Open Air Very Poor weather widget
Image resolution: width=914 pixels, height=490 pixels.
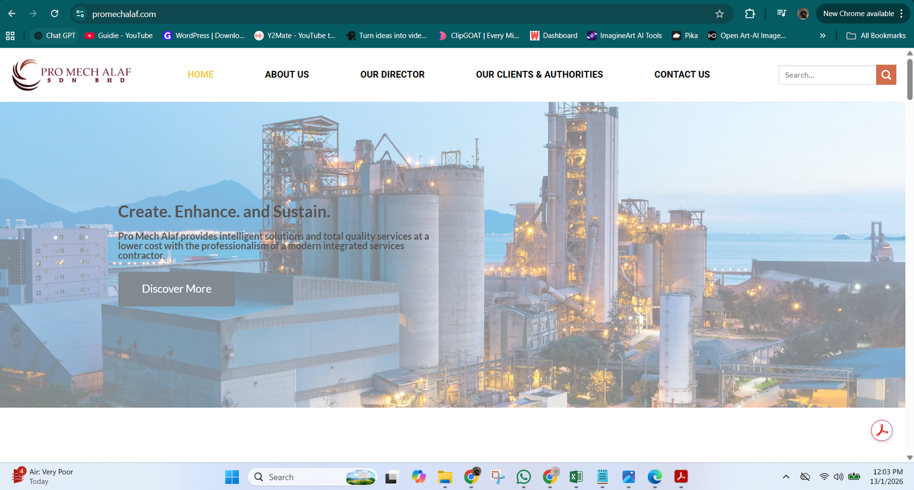coord(43,476)
